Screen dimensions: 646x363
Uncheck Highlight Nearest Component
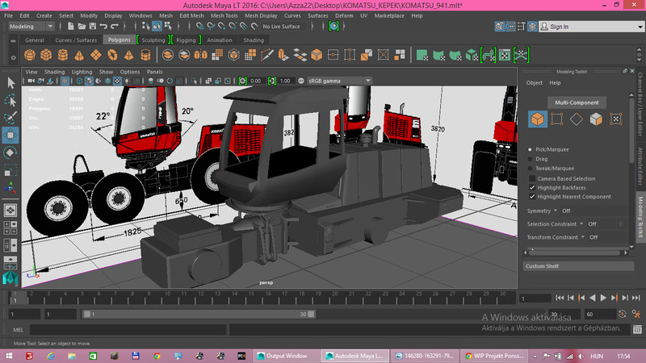click(532, 197)
